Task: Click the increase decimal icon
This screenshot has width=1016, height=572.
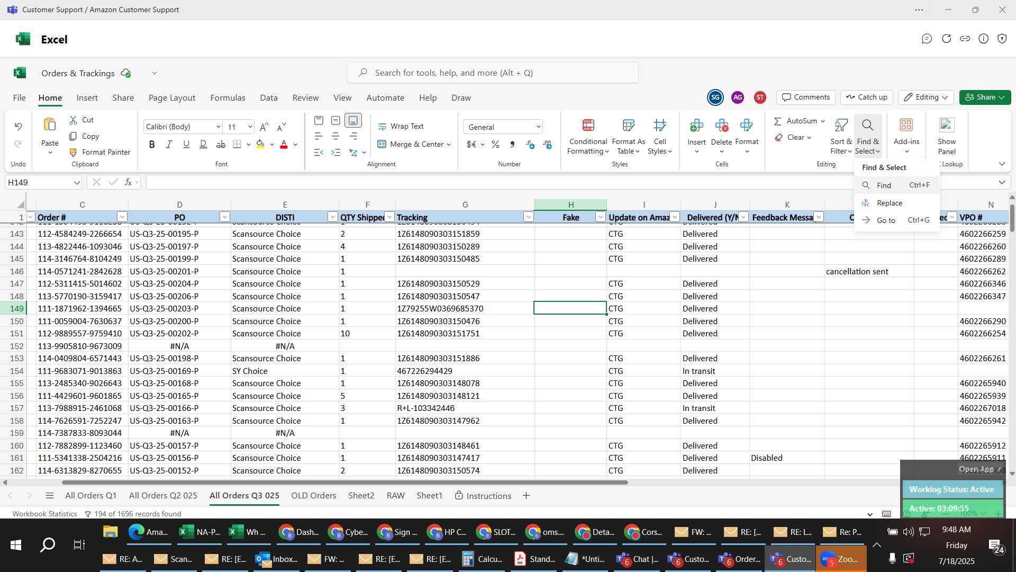Action: (530, 144)
